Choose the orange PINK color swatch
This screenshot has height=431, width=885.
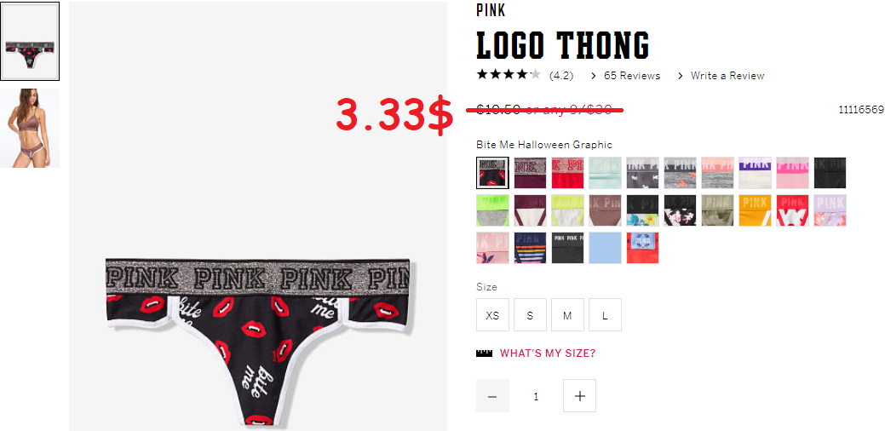coord(756,210)
